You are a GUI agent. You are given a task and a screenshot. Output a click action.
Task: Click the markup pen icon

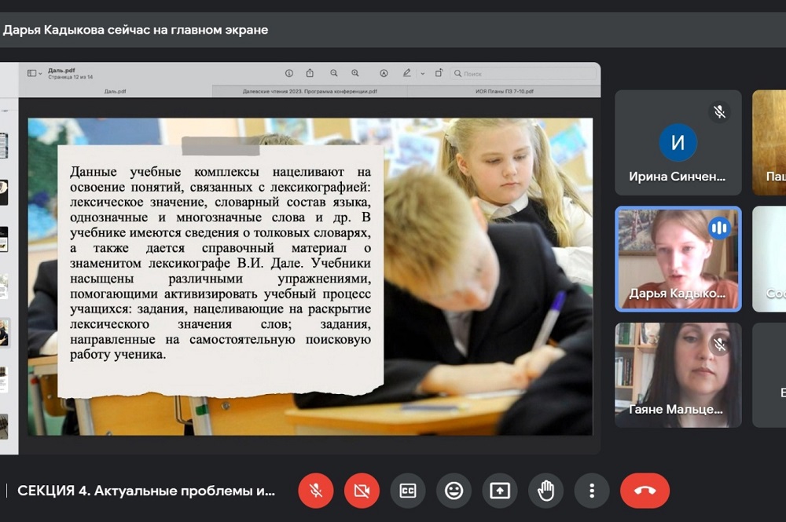point(406,73)
